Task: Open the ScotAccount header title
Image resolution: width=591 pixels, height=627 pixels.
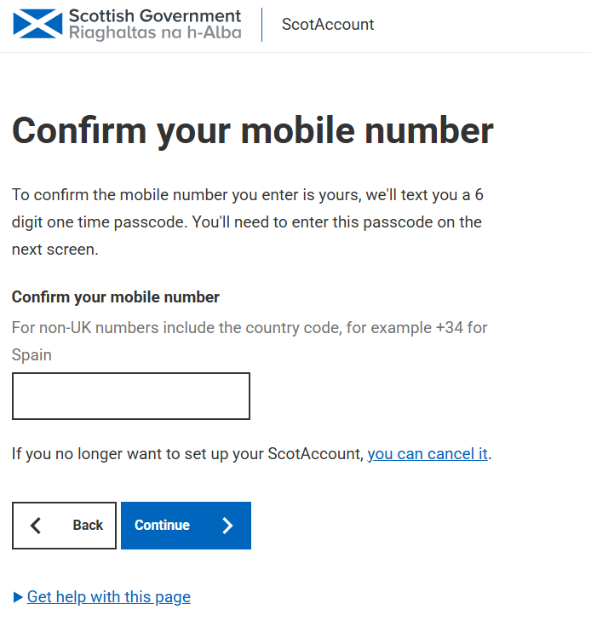Action: click(328, 25)
